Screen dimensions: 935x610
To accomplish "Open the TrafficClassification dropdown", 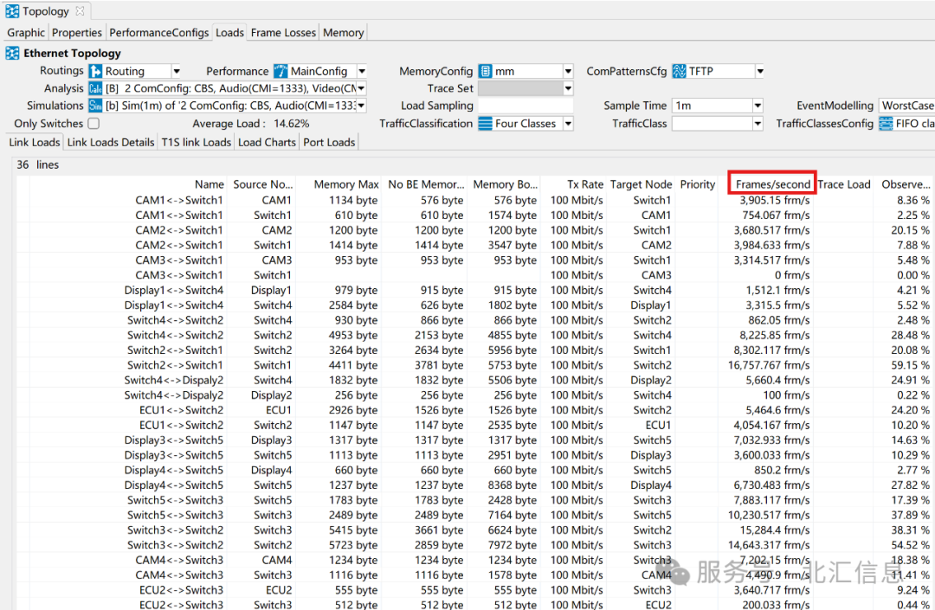I will tap(568, 124).
